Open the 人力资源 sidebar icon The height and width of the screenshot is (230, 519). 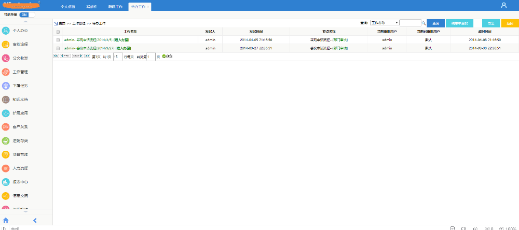pos(6,168)
